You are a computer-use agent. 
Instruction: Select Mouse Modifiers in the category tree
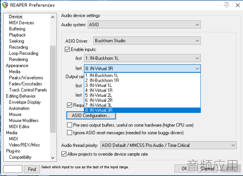point(24,120)
